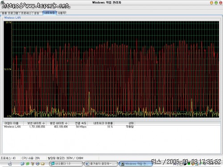
Task: Switch to the 프로세스 (Processes) tab
Action: point(26,13)
